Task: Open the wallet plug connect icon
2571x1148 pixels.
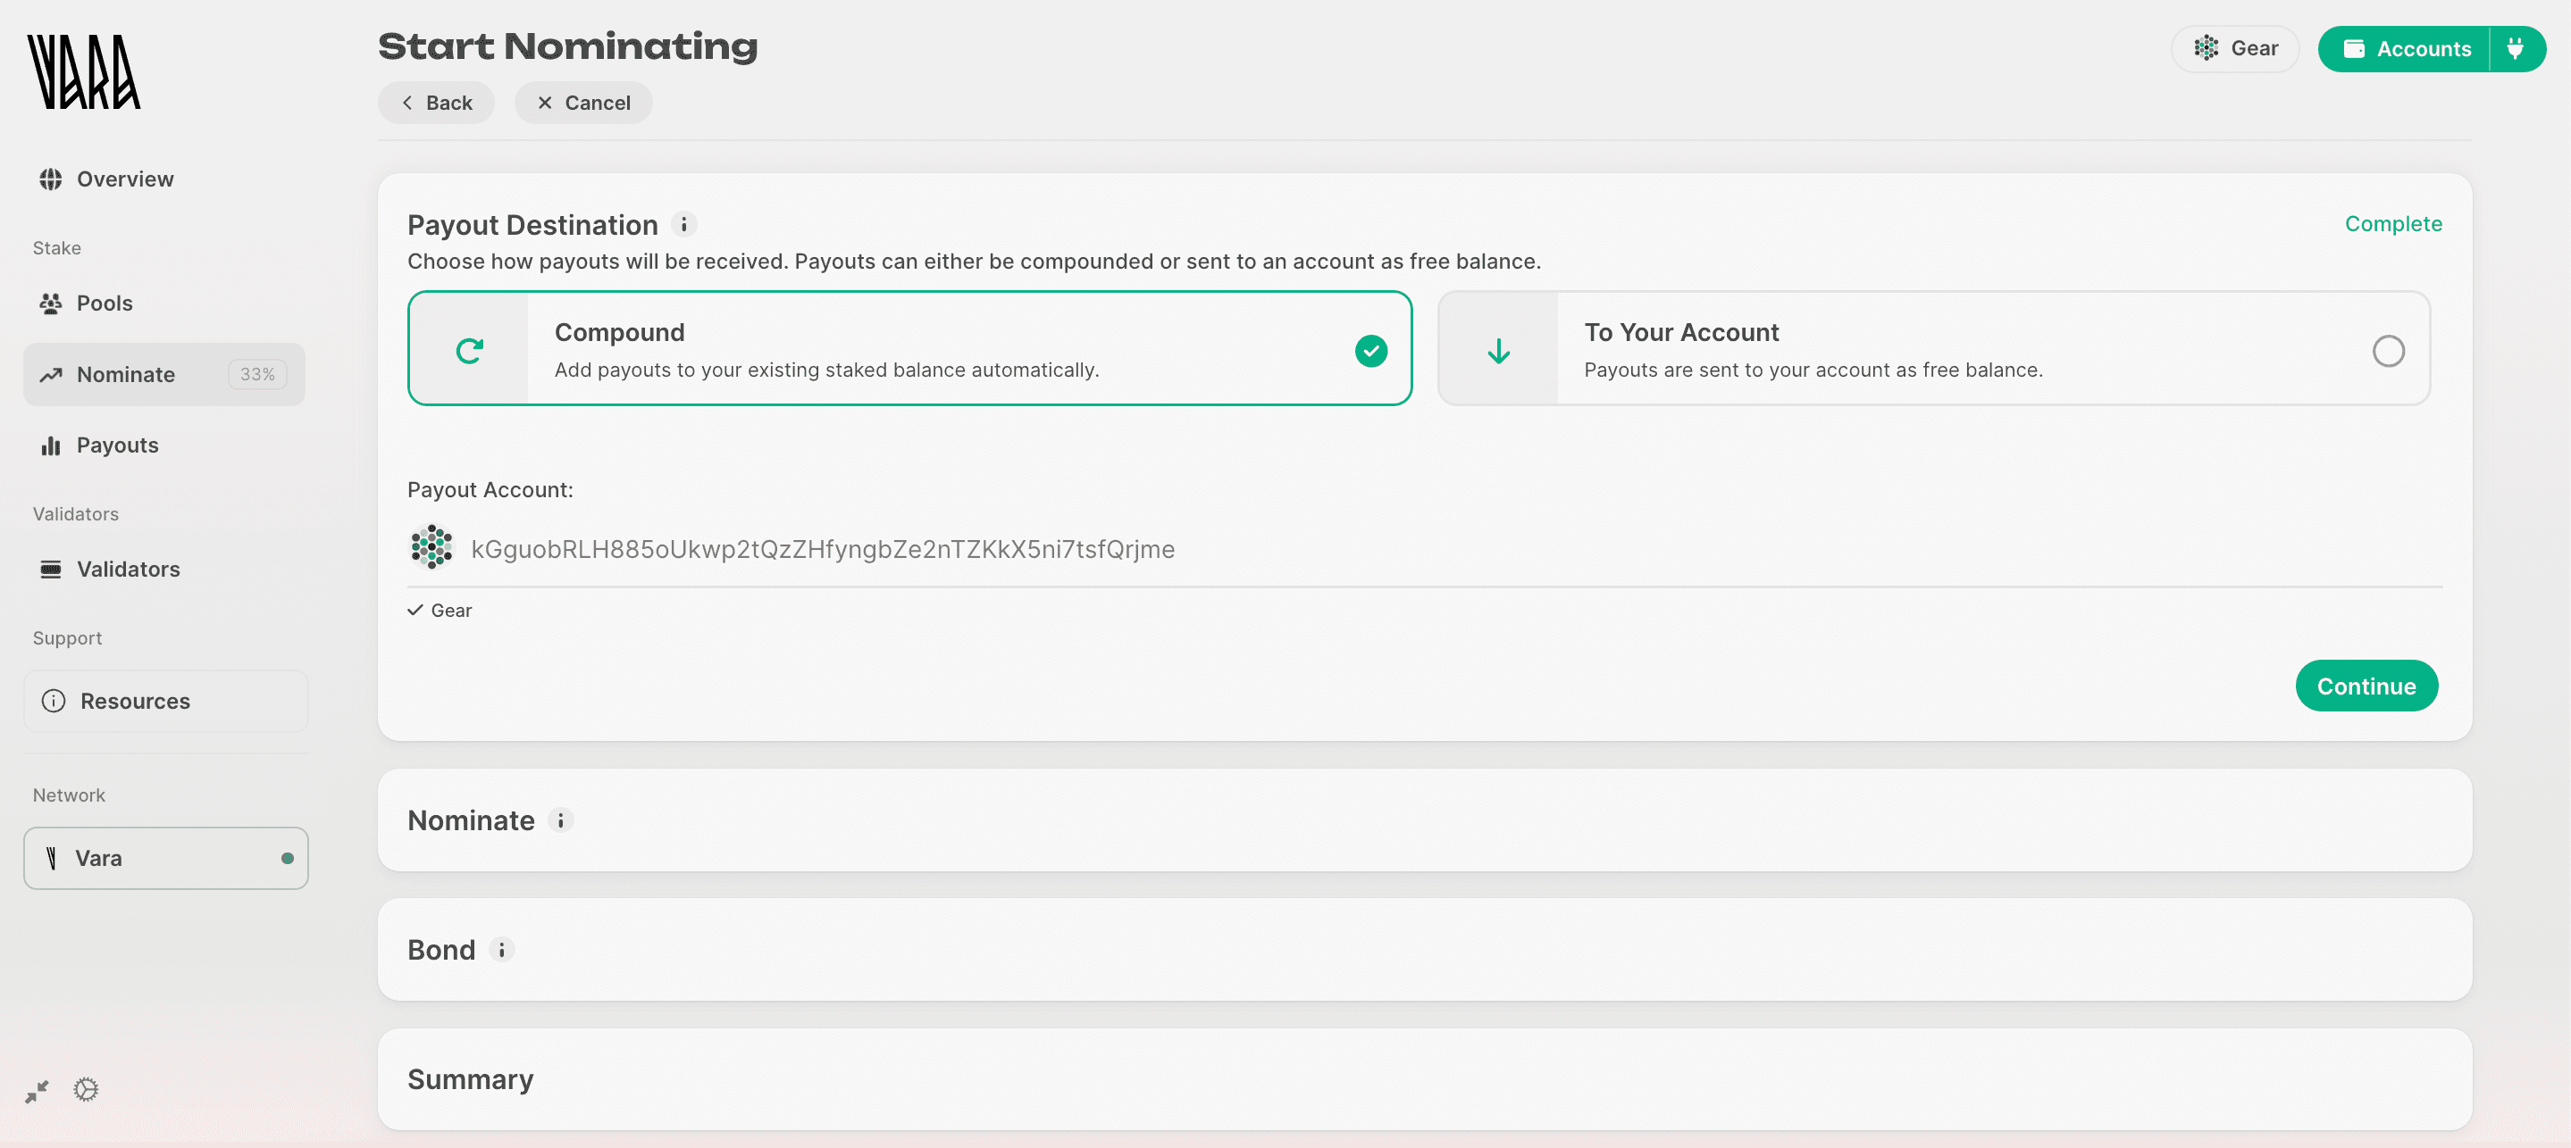Action: (2515, 49)
